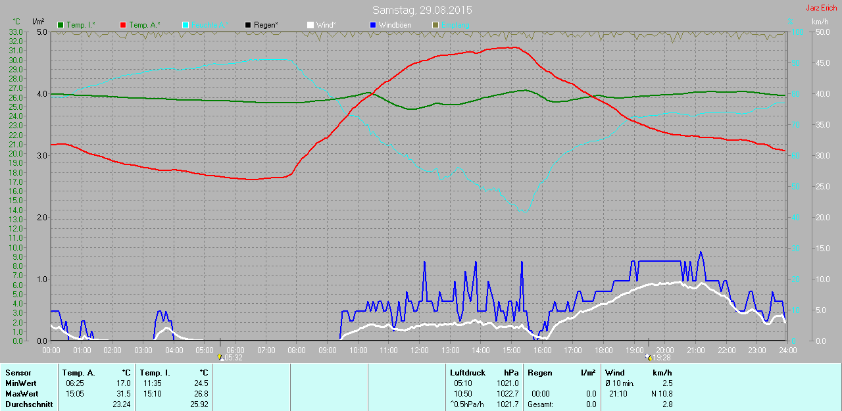Image resolution: width=842 pixels, height=411 pixels.
Task: Click the 'Jarz Erich' author text
Action: (822, 8)
